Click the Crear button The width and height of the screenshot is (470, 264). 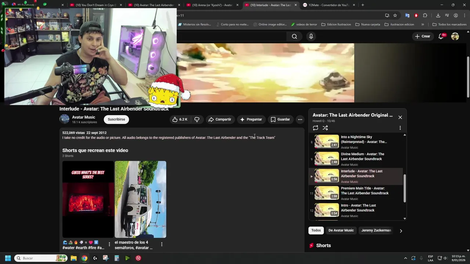(x=422, y=36)
